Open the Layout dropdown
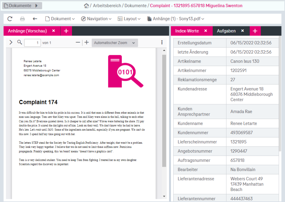Viewport: 285px width, 202px height. point(129,19)
